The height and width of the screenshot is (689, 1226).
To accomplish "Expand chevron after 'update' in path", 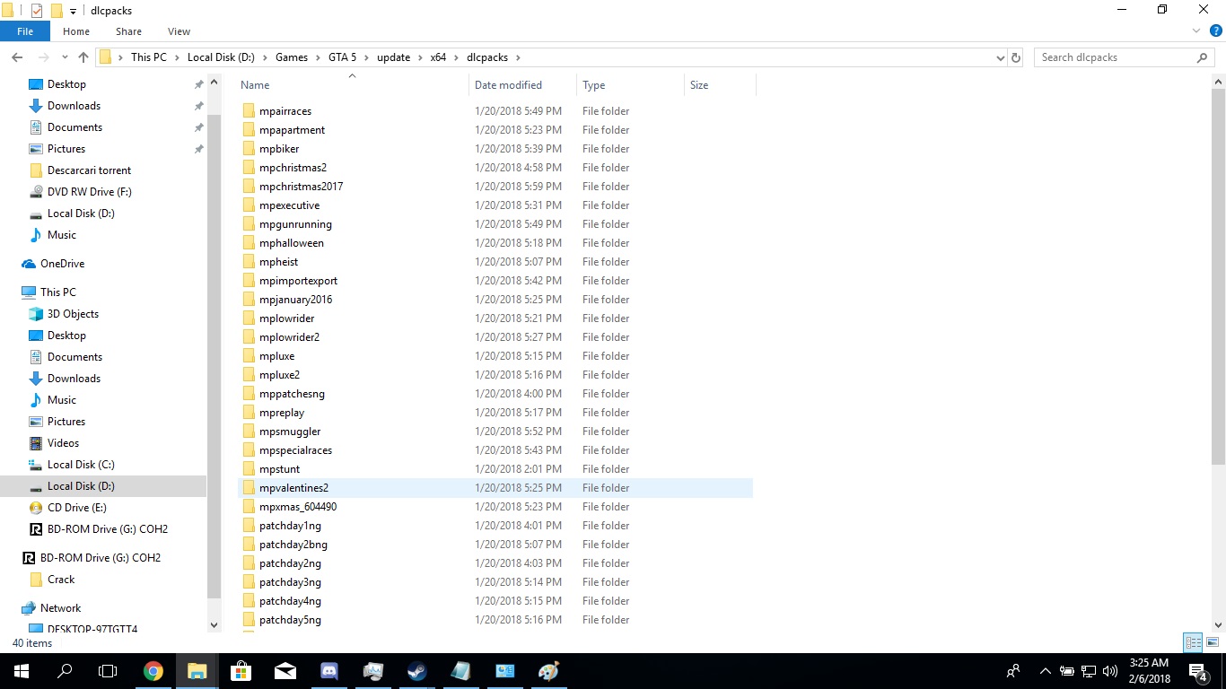I will pos(420,57).
